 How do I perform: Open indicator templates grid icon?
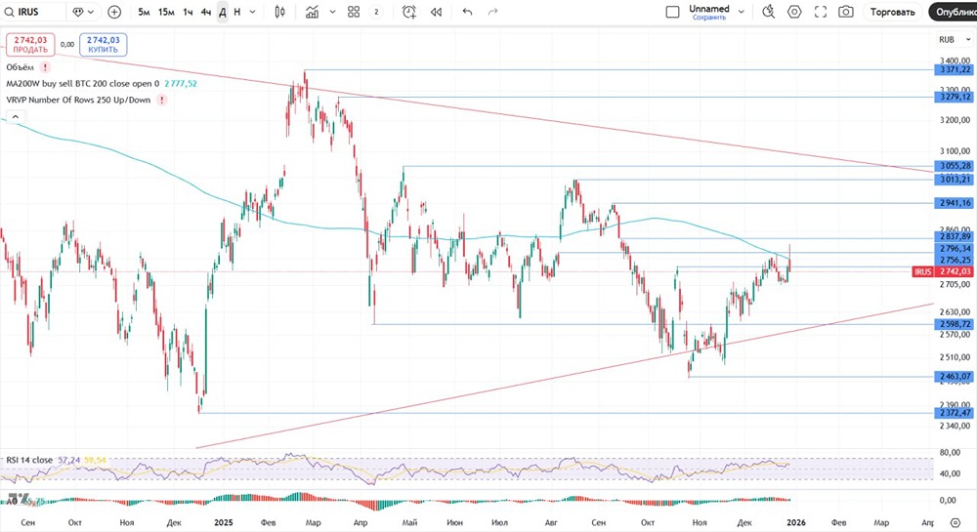354,12
